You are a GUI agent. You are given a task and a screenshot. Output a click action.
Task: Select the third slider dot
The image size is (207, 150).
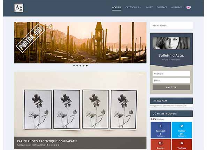[80, 66]
